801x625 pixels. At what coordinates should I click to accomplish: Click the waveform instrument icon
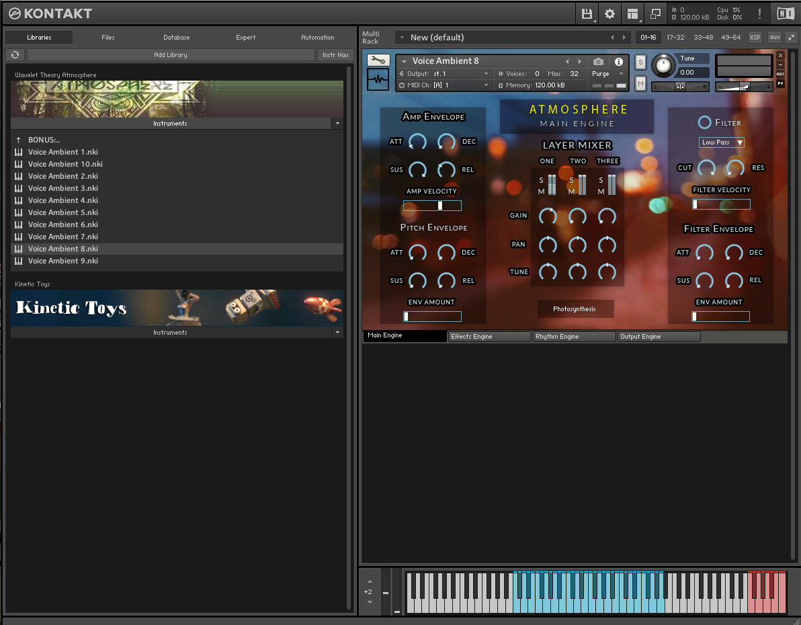(x=378, y=80)
